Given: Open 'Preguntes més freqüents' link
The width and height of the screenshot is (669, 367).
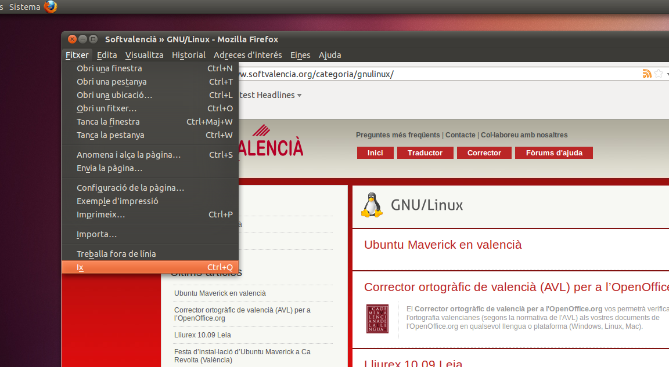Looking at the screenshot, I should click(398, 135).
